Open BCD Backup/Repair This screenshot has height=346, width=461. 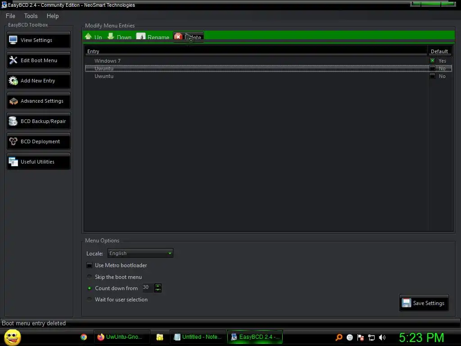click(x=39, y=121)
